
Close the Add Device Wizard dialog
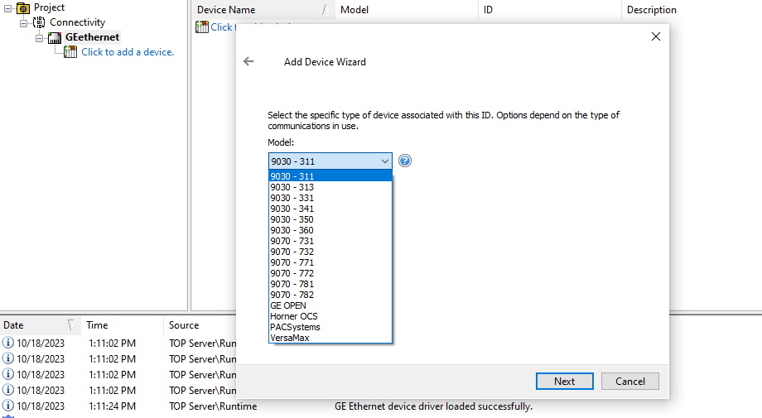click(x=656, y=36)
